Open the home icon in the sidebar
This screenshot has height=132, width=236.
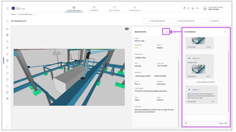coord(7,29)
